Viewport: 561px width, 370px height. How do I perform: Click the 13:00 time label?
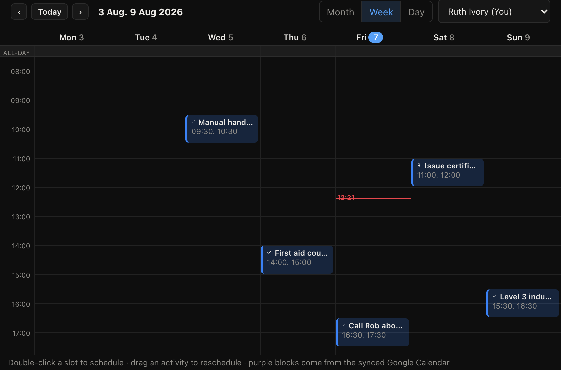[21, 217]
